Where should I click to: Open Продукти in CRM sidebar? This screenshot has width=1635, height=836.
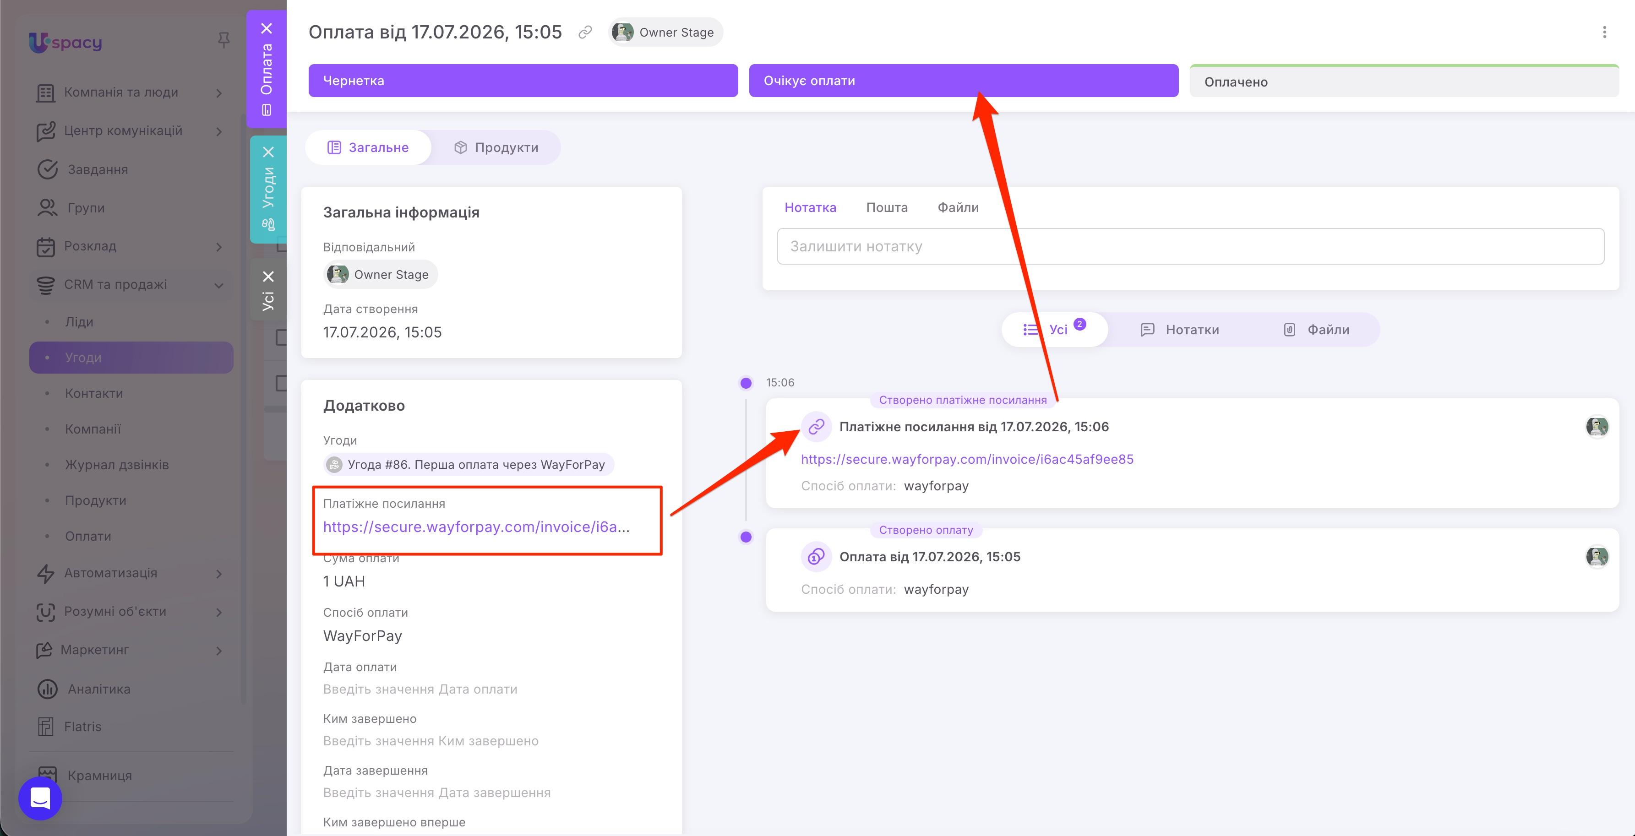point(95,500)
